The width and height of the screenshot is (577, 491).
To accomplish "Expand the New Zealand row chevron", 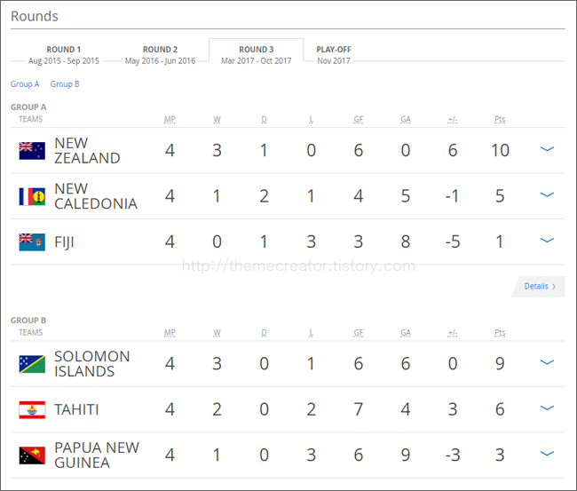I will point(547,148).
